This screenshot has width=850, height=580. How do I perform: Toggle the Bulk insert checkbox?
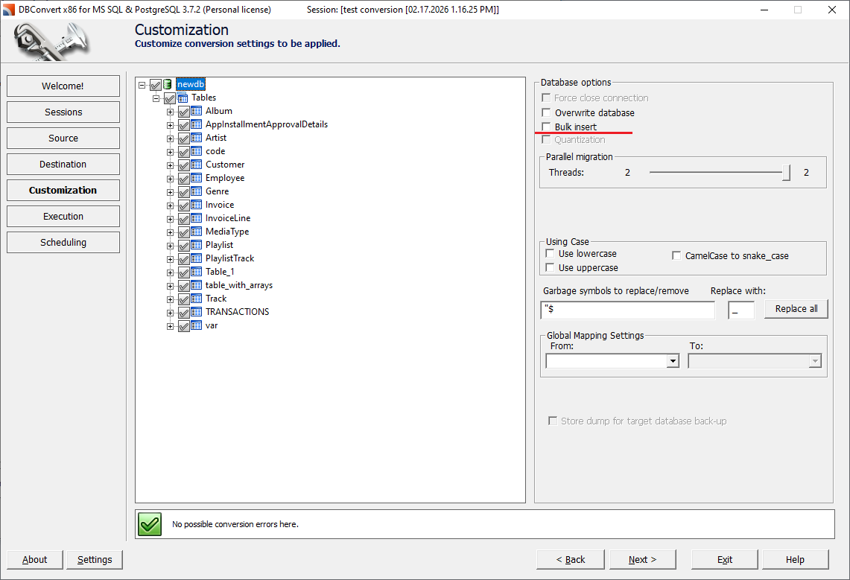547,127
